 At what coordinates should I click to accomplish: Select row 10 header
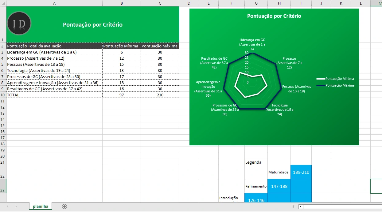(3, 95)
